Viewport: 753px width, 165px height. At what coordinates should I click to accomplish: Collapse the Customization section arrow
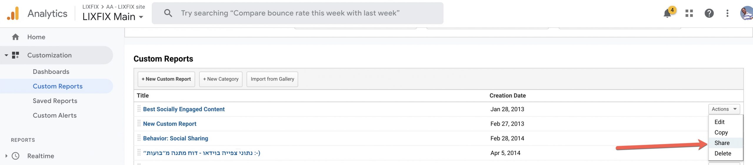(6, 55)
